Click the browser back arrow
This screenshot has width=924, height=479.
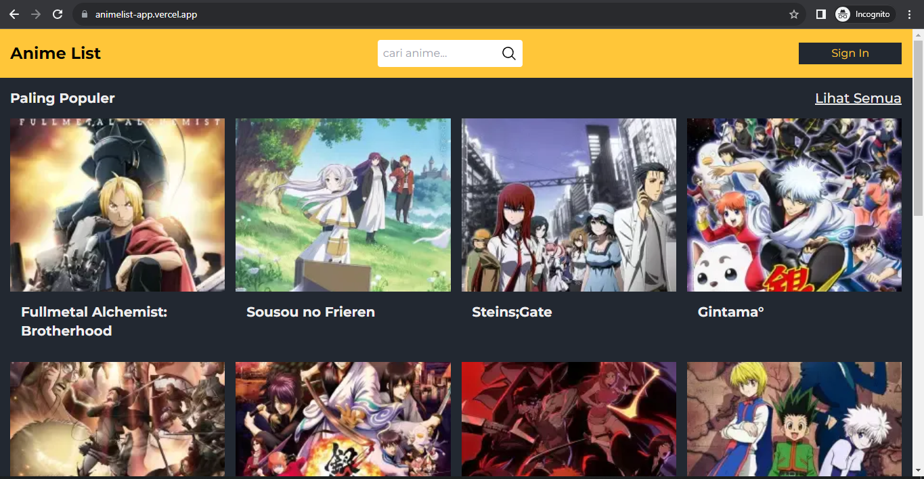tap(14, 14)
